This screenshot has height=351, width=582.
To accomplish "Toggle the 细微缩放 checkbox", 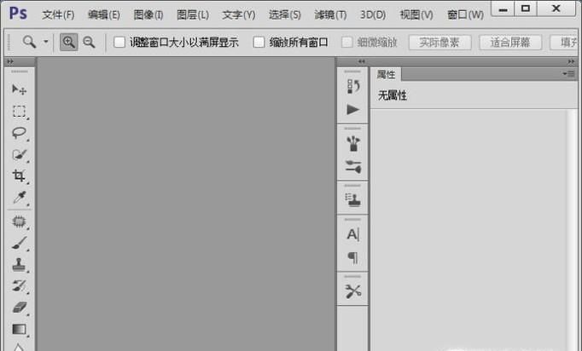I will pyautogui.click(x=346, y=42).
